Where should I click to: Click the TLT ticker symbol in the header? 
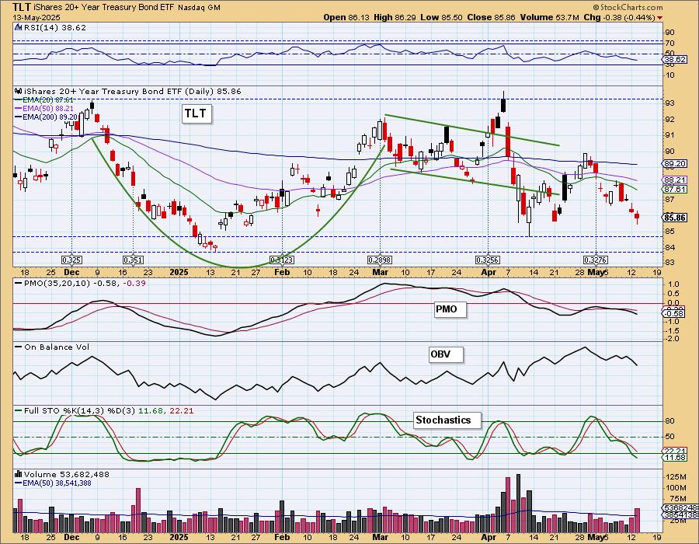click(22, 7)
